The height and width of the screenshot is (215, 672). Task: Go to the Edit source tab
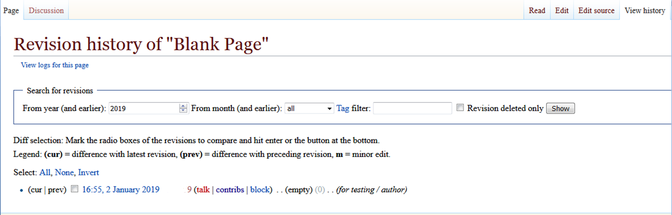(x=596, y=11)
